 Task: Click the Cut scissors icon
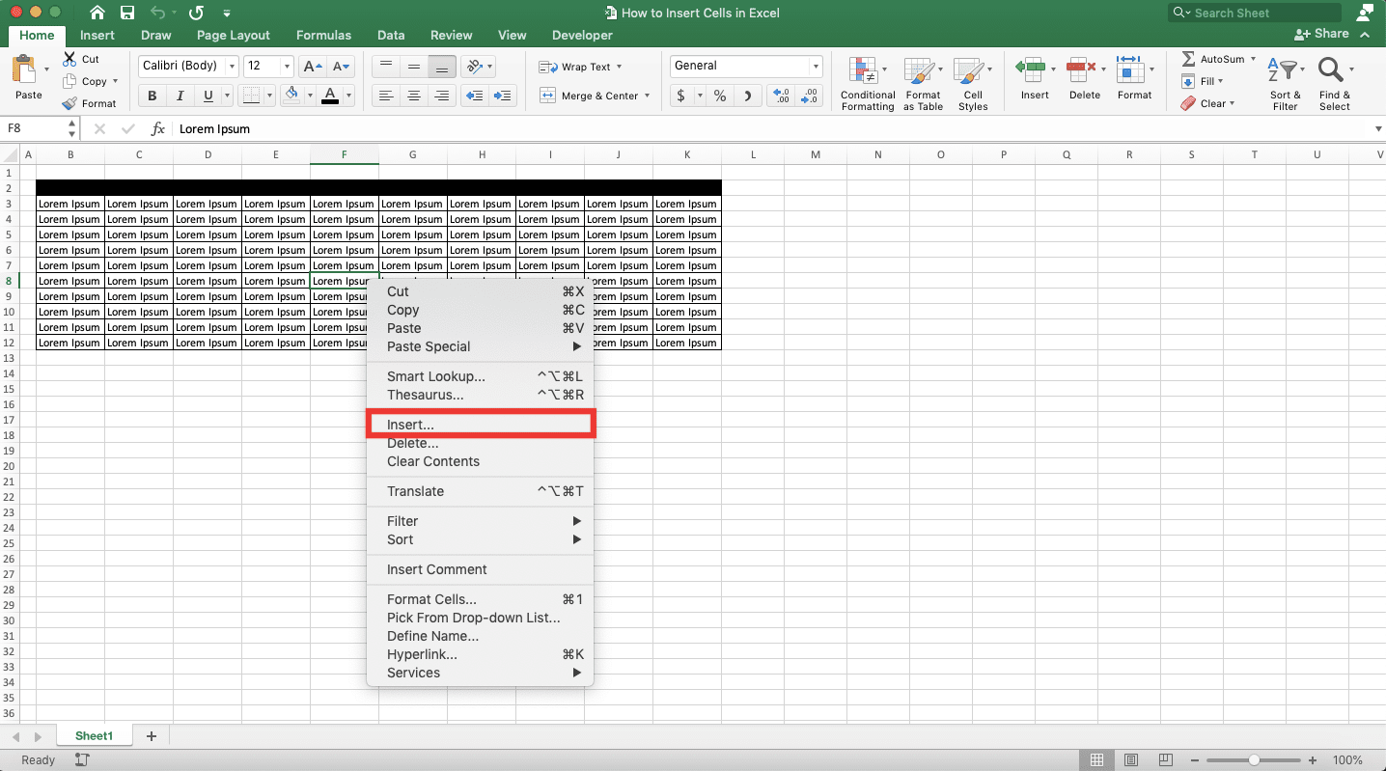click(x=69, y=59)
